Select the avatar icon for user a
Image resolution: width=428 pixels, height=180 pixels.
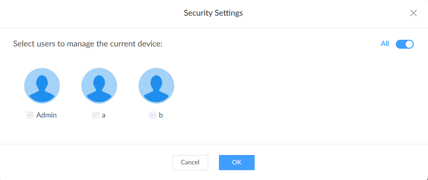pos(99,86)
